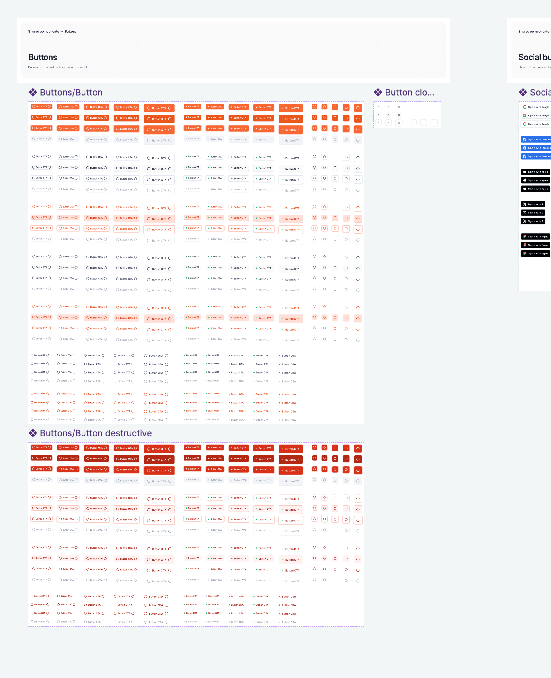Select the Button clo... component set title
This screenshot has height=678, width=551.
pos(409,92)
